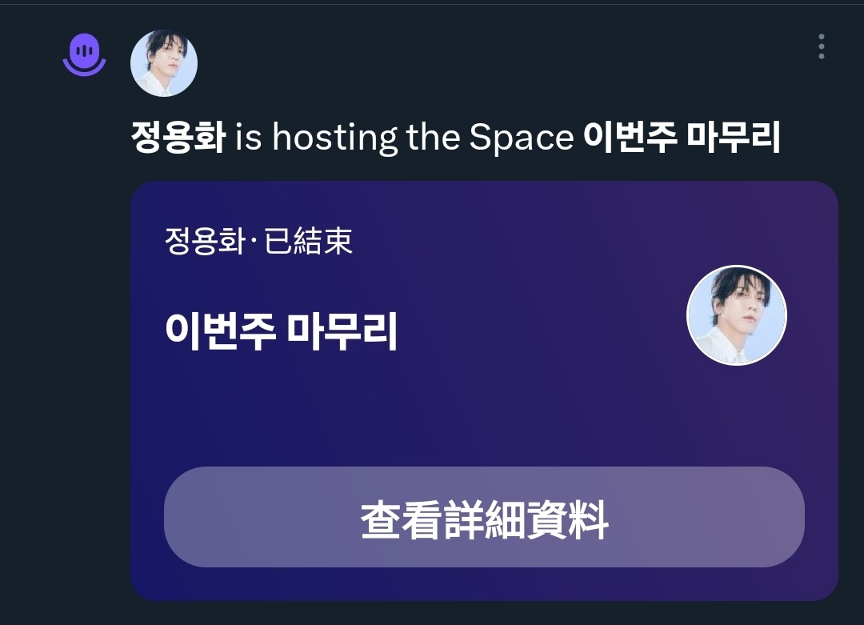Click bold Space title 이번주 마무리 in the headline
The width and height of the screenshot is (864, 625).
click(682, 137)
